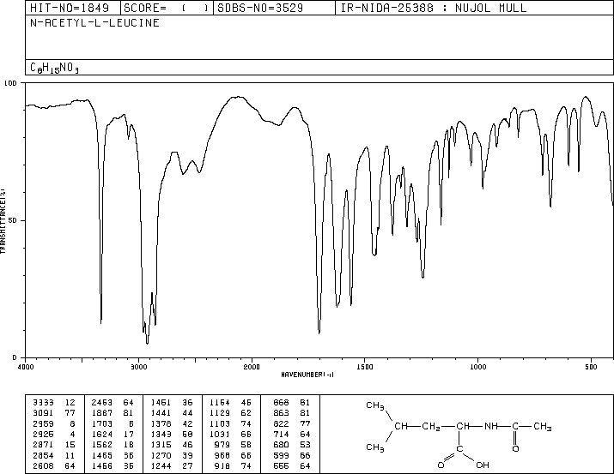Click the 3333 peak table entry
This screenshot has height=474, width=614.
pos(43,403)
